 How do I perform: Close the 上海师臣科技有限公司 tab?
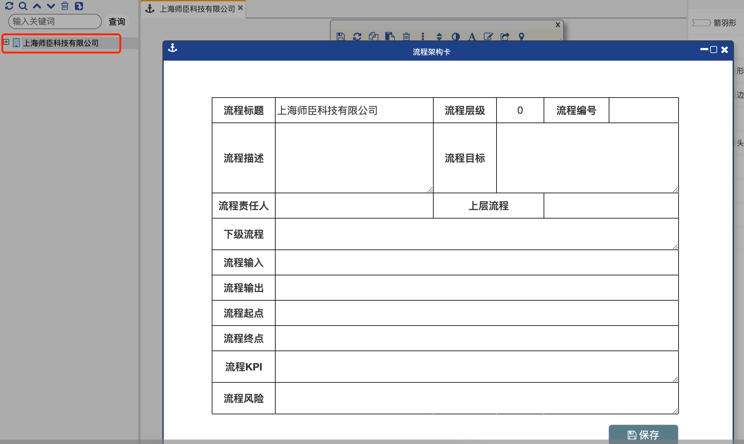click(241, 8)
